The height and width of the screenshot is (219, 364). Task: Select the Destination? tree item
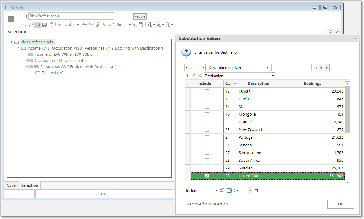pyautogui.click(x=53, y=73)
